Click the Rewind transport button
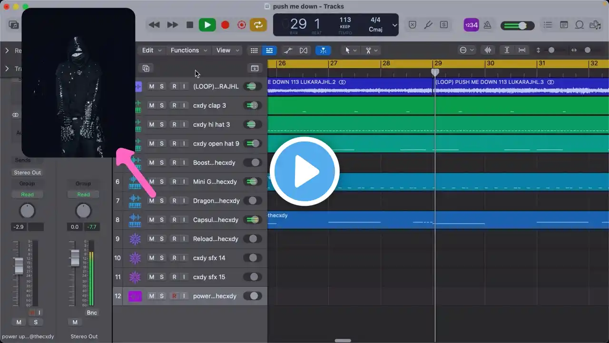The width and height of the screenshot is (609, 343). click(x=154, y=25)
